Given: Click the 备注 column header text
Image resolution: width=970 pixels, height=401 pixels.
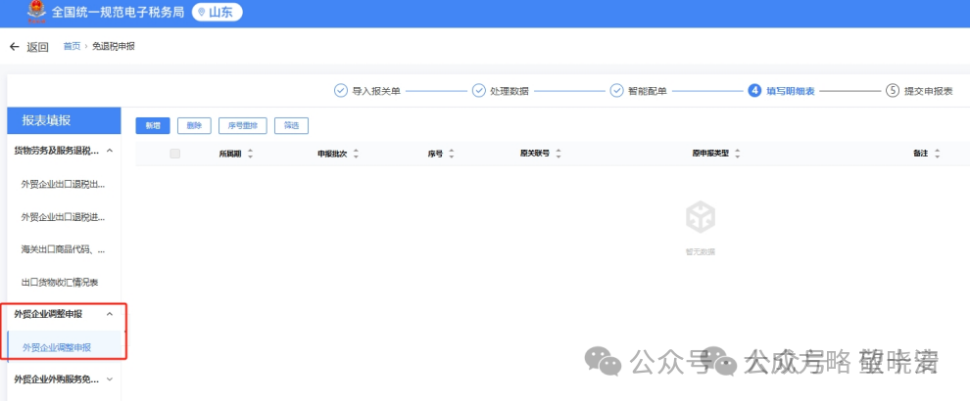Looking at the screenshot, I should tap(920, 154).
